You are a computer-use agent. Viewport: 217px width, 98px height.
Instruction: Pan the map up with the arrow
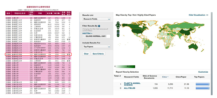(x=118, y=23)
